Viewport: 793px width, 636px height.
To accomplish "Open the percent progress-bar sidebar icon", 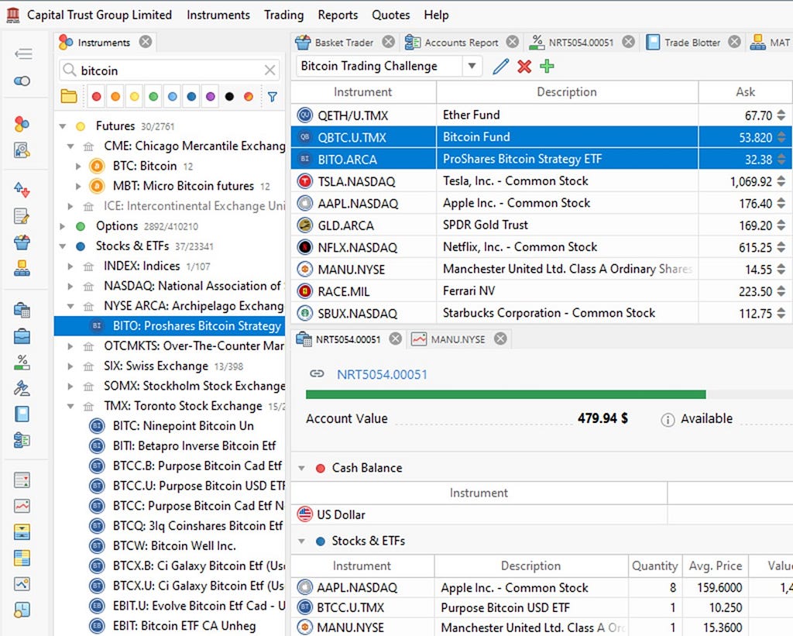I will 22,363.
